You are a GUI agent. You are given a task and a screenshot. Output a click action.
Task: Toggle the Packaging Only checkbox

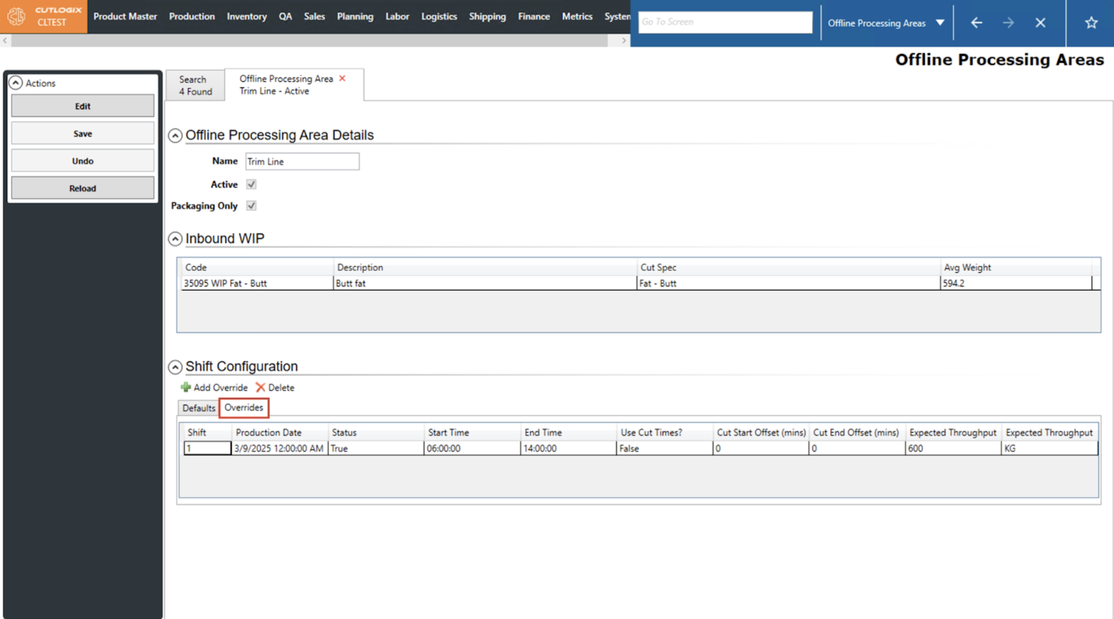click(x=251, y=206)
